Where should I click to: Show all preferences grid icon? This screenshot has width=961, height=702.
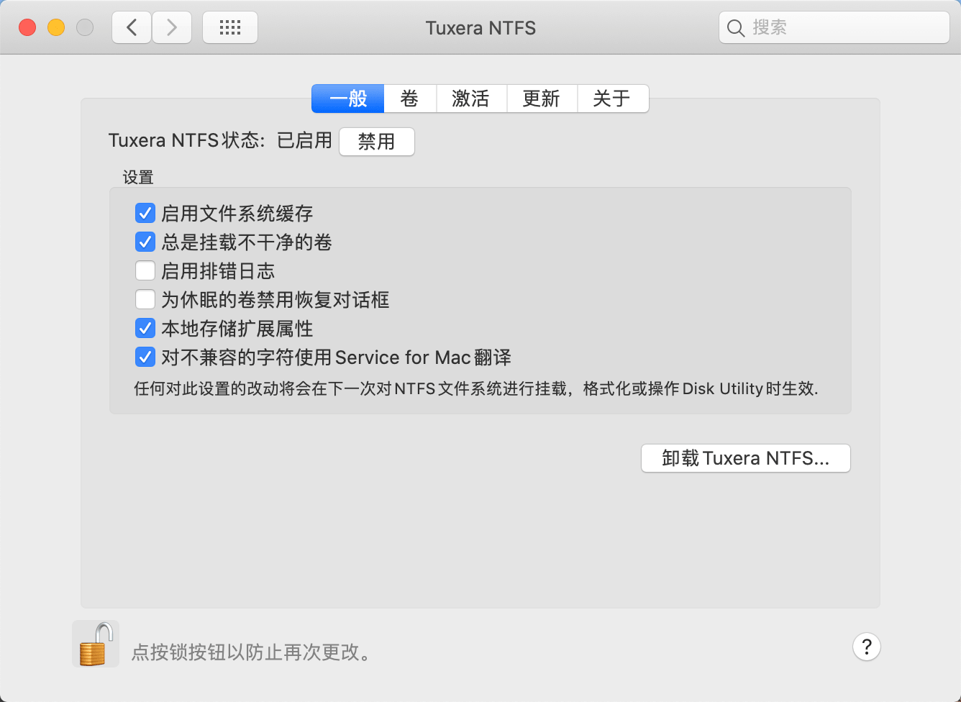pyautogui.click(x=230, y=28)
